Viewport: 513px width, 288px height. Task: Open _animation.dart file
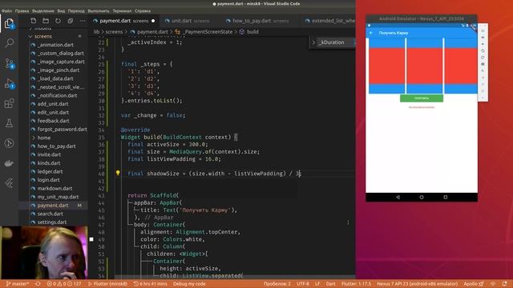click(x=55, y=45)
